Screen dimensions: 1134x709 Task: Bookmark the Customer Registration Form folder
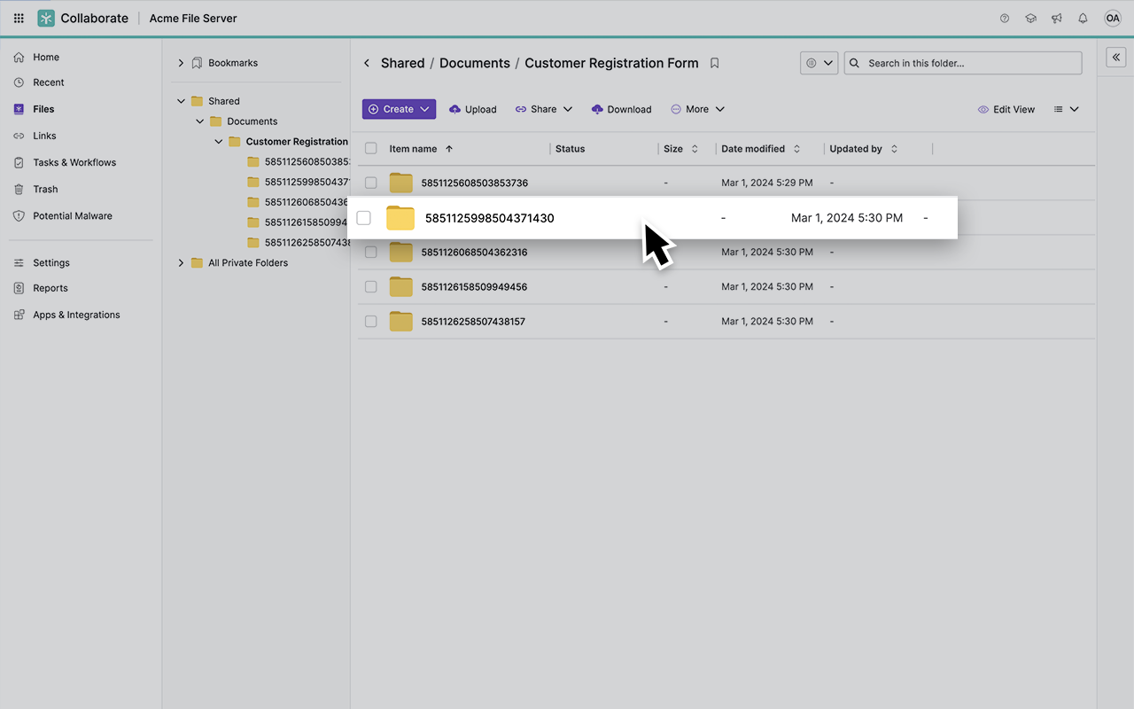[x=715, y=63]
